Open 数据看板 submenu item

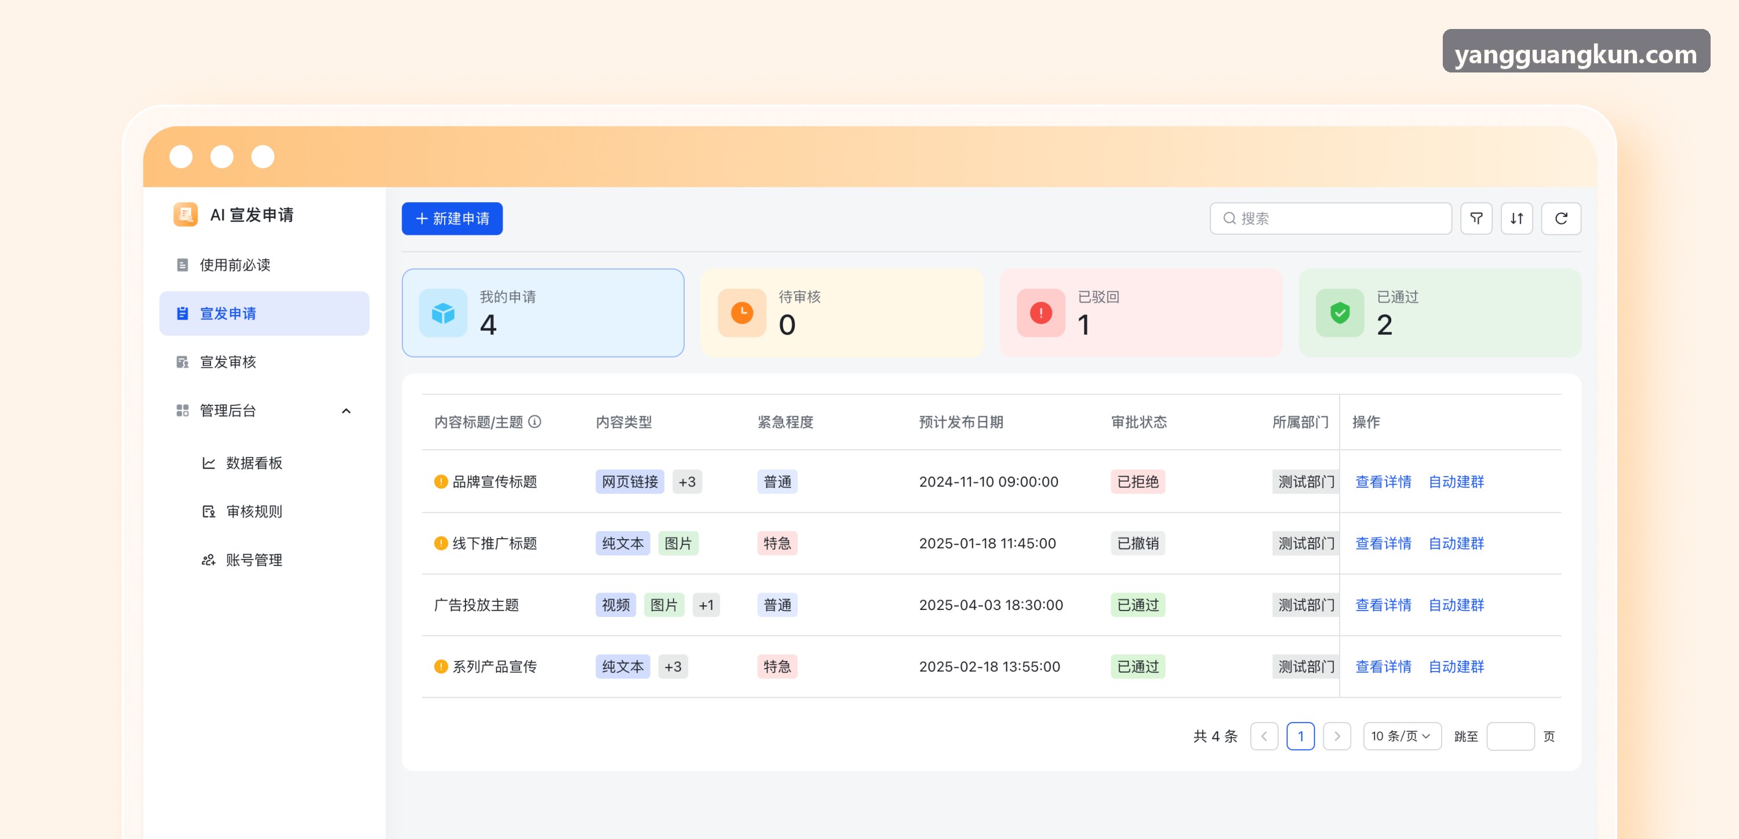[264, 463]
